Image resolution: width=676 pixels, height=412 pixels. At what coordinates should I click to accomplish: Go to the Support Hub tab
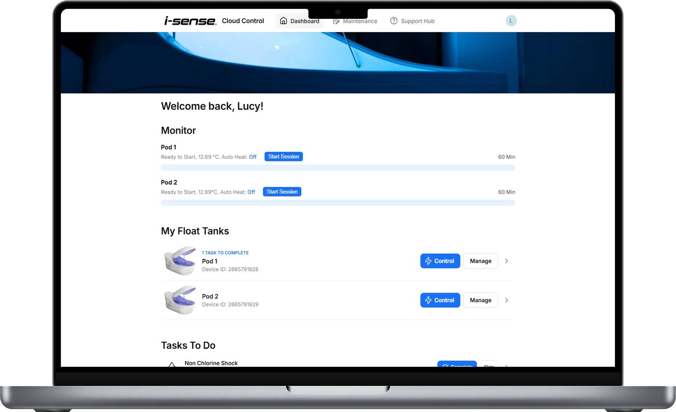point(417,21)
